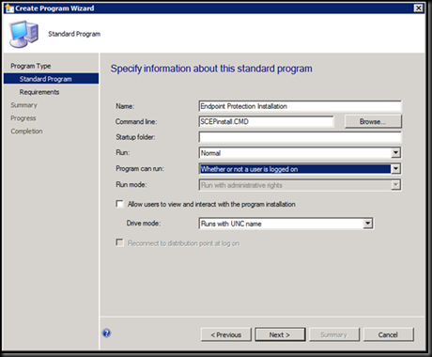Select Progress step in the sidebar

click(x=23, y=118)
